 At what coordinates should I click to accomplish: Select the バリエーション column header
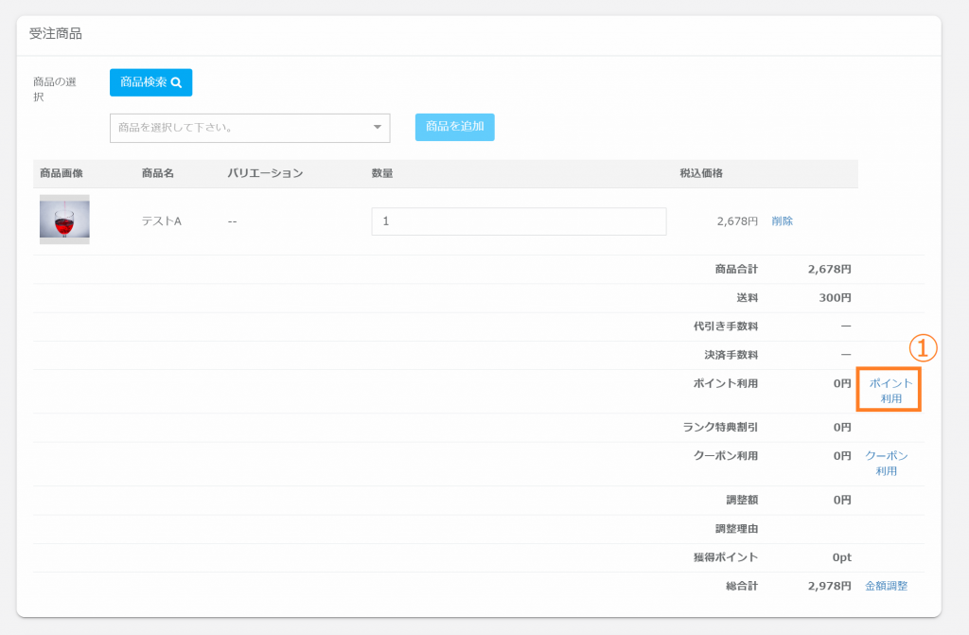pos(265,173)
